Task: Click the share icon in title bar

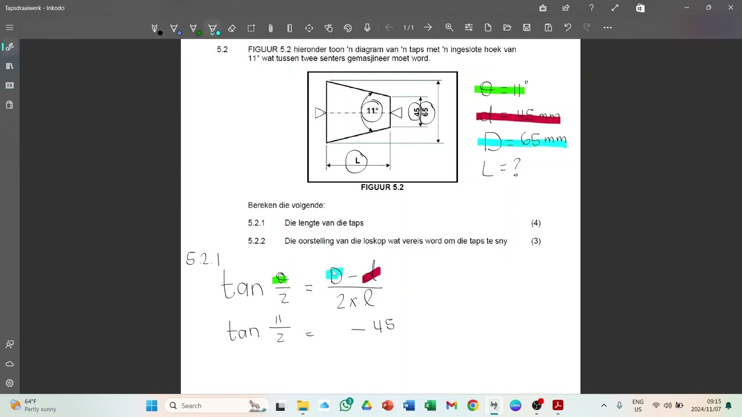Action: tap(566, 8)
